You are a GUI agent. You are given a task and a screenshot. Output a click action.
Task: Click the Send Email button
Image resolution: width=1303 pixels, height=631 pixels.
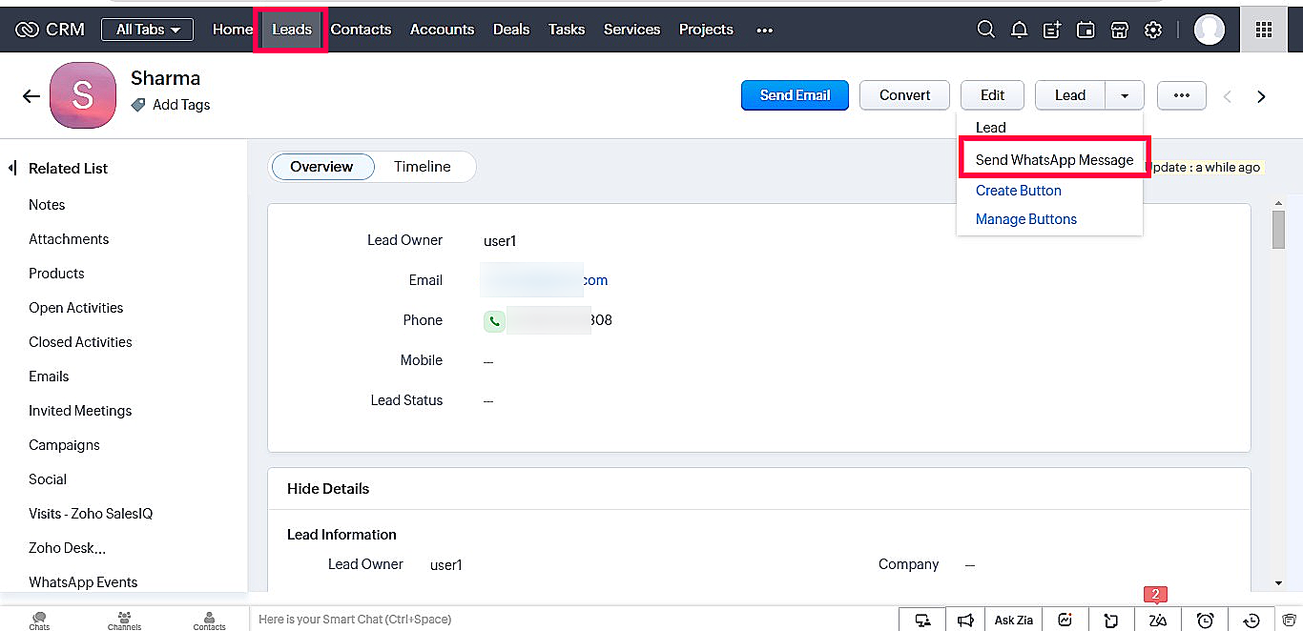(x=795, y=95)
